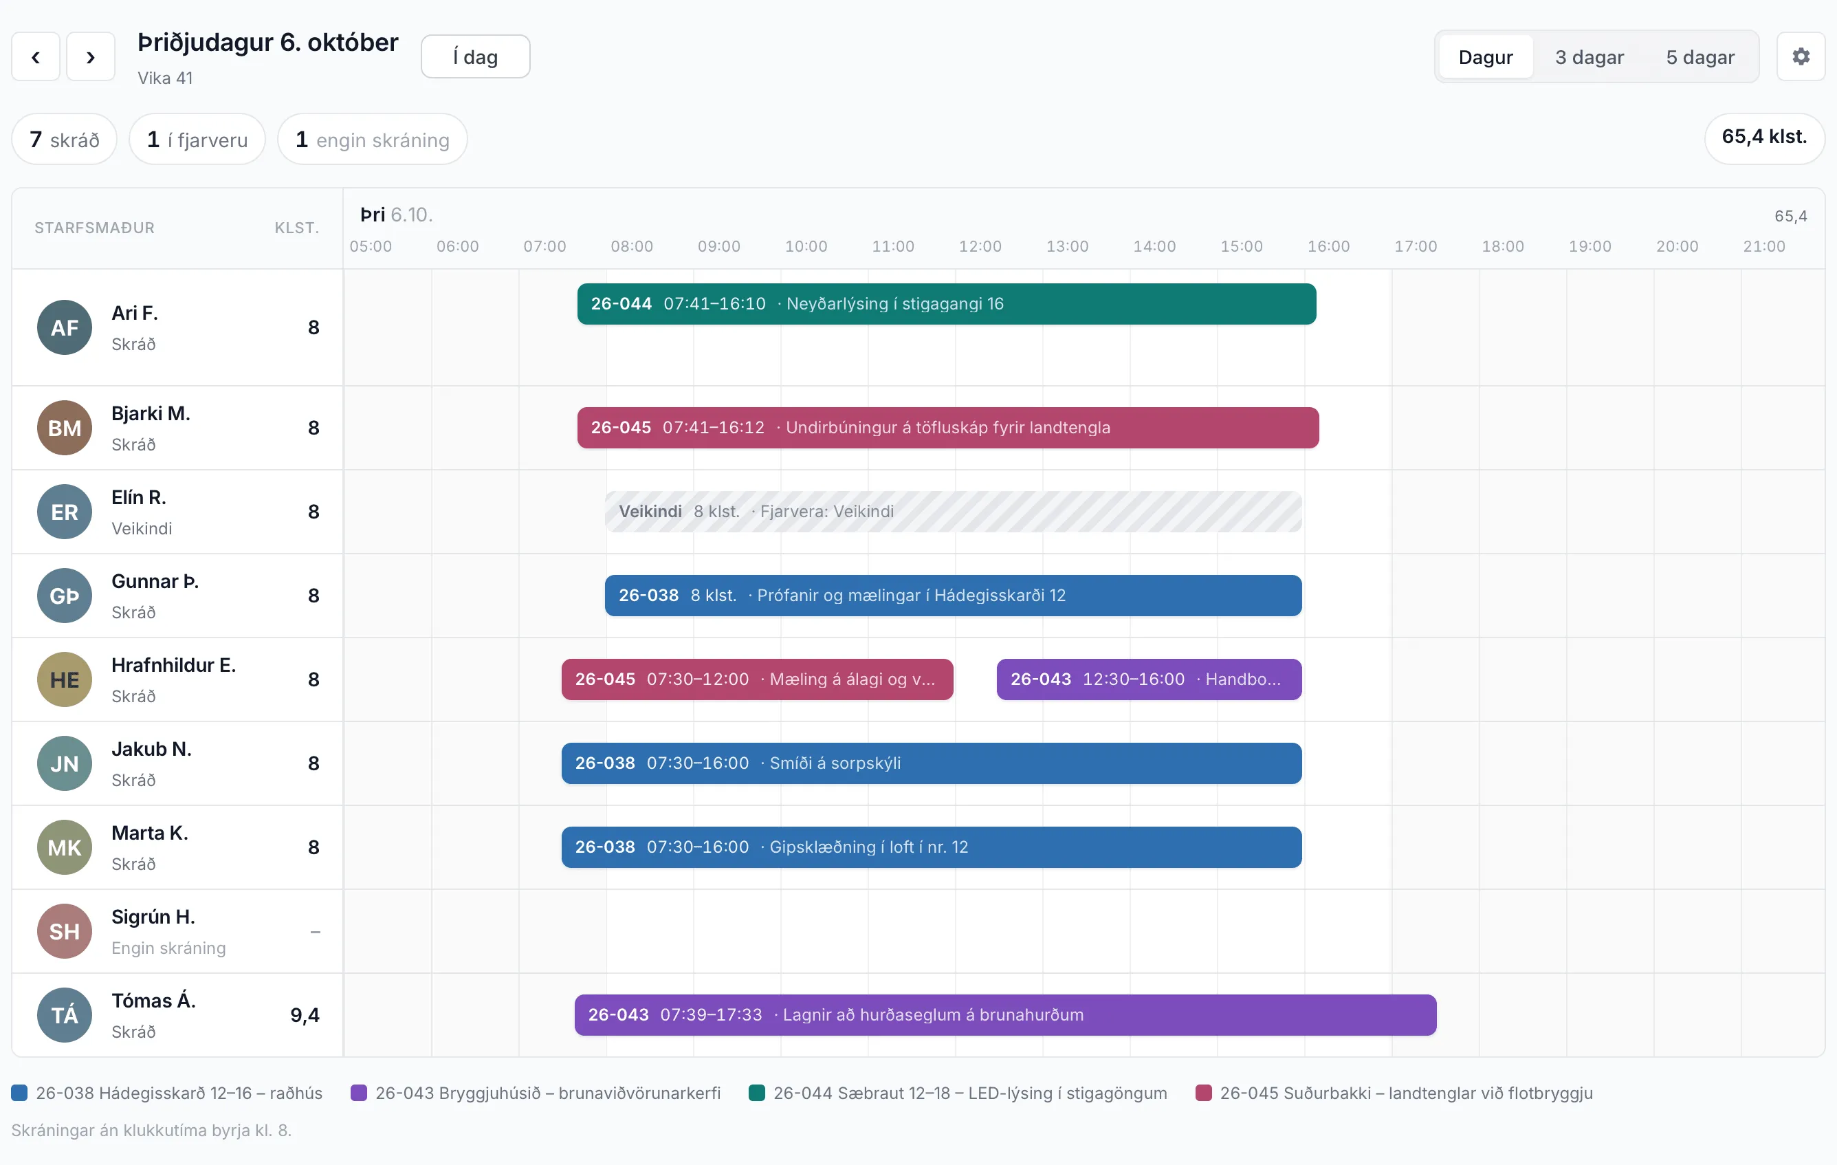Click Tómas Á.'s 9,4 hours value
The width and height of the screenshot is (1837, 1165).
[x=305, y=1016]
